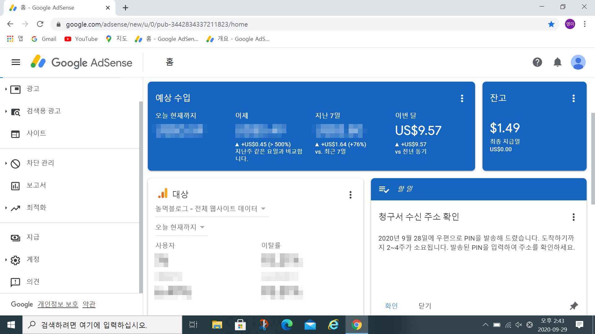Open the notifications bell icon
This screenshot has height=334, width=595.
coord(557,62)
